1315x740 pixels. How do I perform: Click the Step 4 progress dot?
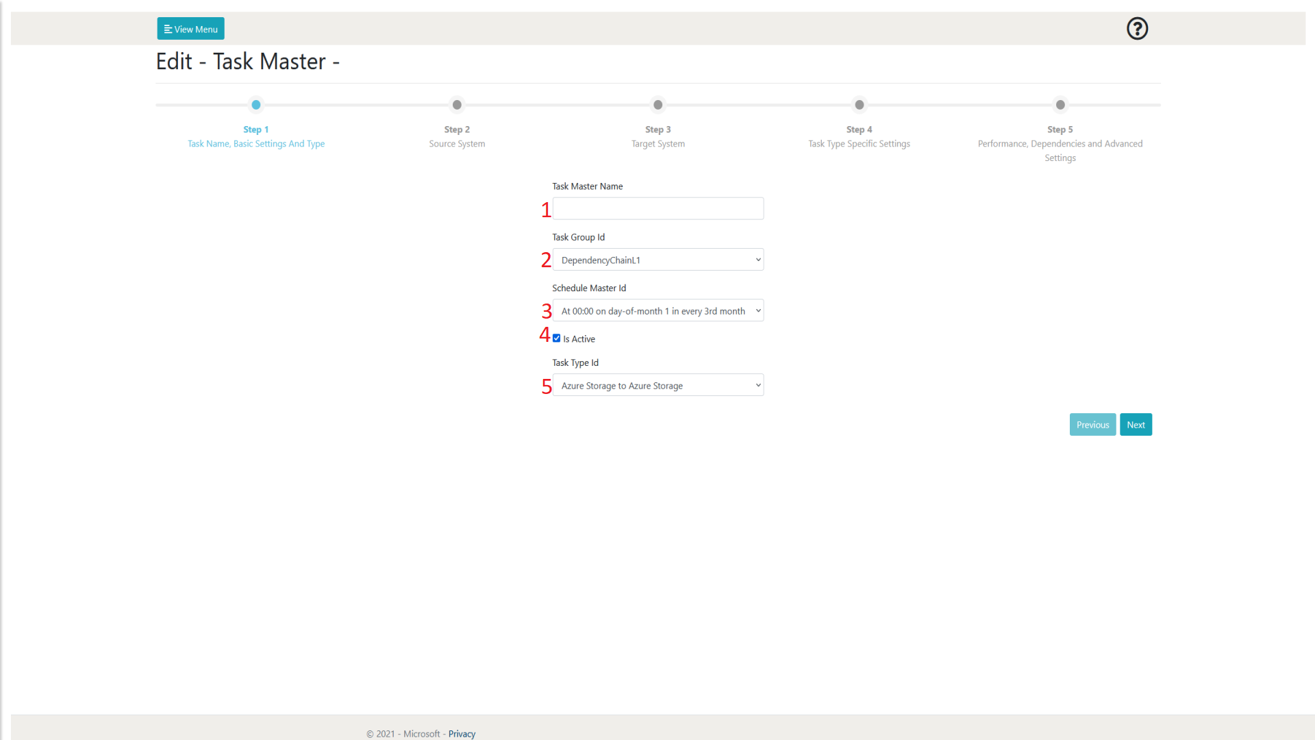coord(859,105)
